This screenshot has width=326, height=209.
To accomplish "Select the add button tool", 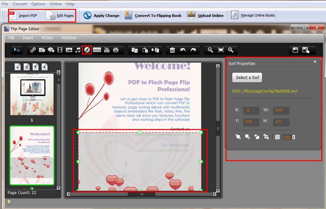I will (97, 50).
